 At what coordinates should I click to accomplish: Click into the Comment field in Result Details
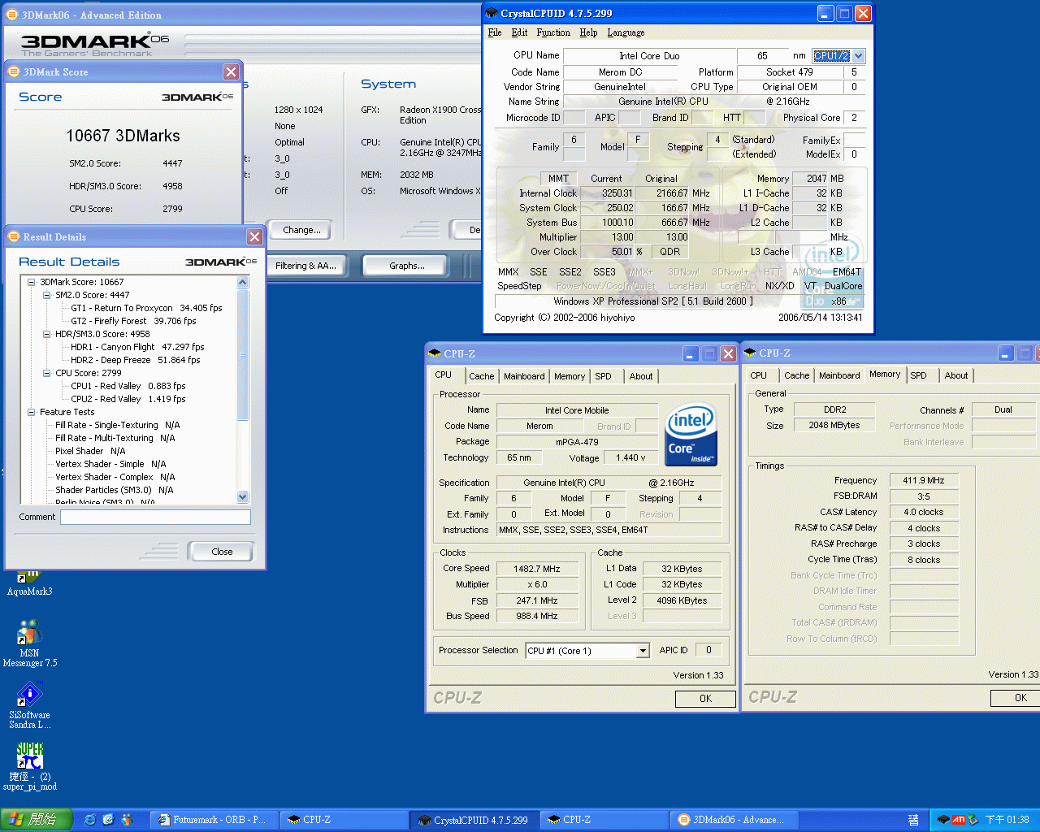[x=155, y=517]
